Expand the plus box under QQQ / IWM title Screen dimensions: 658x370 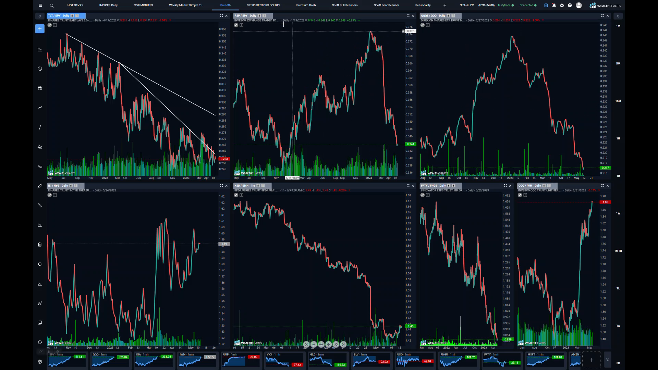(525, 195)
